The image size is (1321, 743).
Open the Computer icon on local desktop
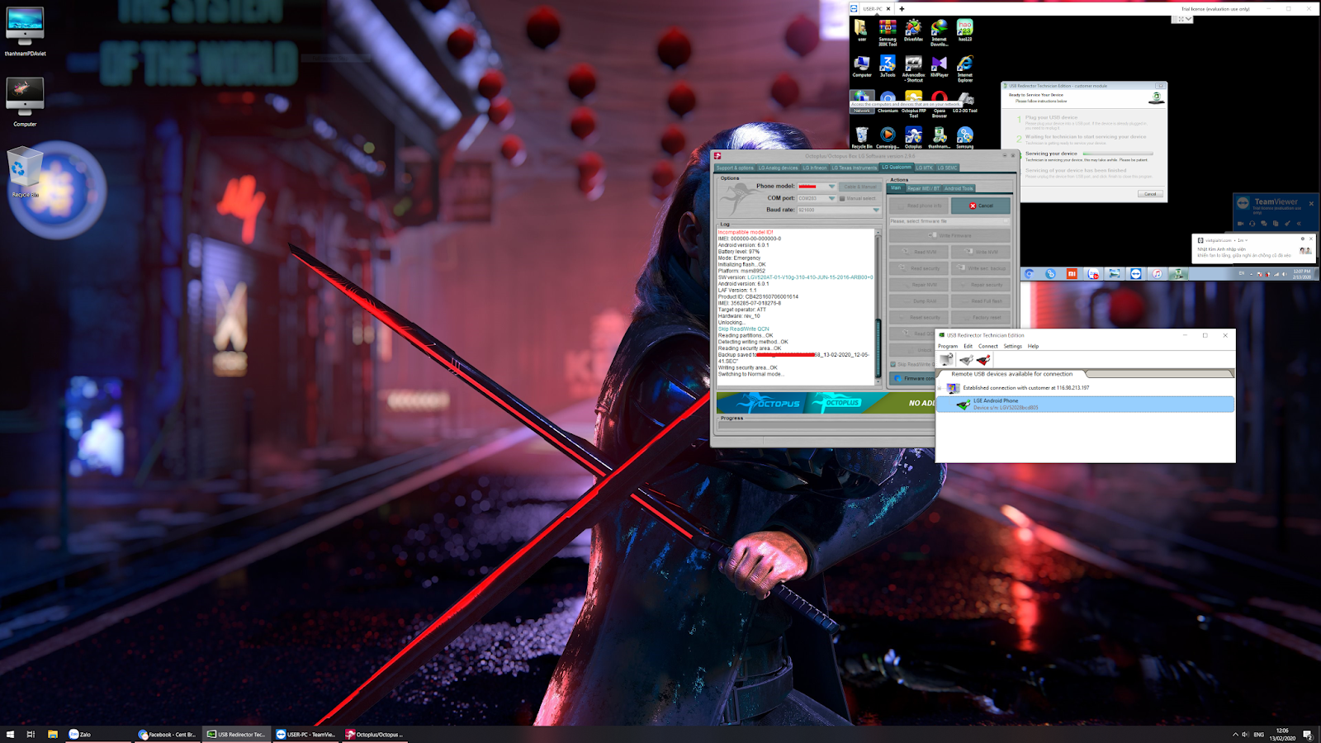25,102
